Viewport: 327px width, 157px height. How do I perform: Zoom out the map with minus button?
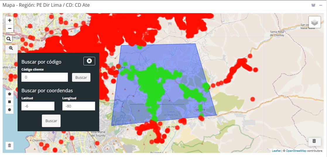[x=10, y=28]
